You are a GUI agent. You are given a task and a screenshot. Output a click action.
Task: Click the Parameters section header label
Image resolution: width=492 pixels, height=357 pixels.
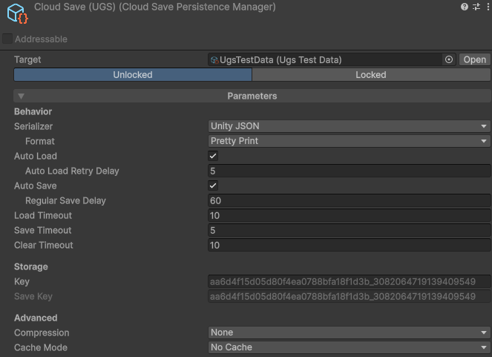click(x=252, y=96)
